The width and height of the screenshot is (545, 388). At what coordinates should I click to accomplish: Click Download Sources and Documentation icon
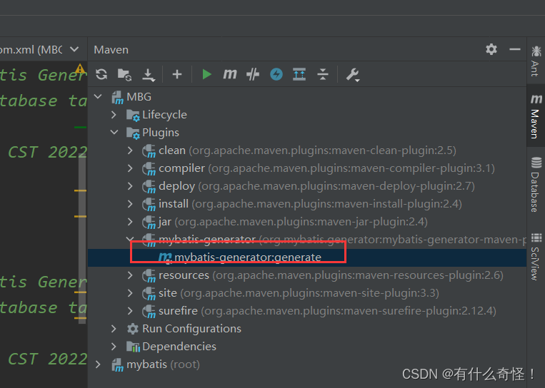pyautogui.click(x=149, y=75)
